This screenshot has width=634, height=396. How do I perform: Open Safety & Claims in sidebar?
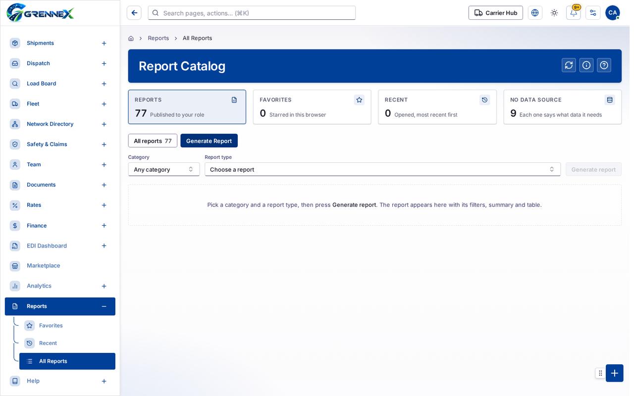[60, 145]
